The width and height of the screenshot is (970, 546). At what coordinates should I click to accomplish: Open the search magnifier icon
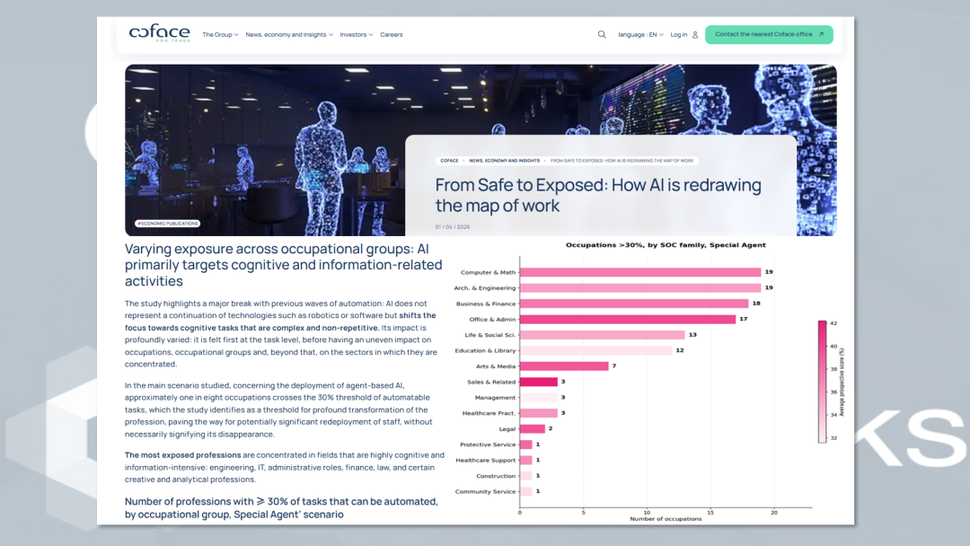602,35
